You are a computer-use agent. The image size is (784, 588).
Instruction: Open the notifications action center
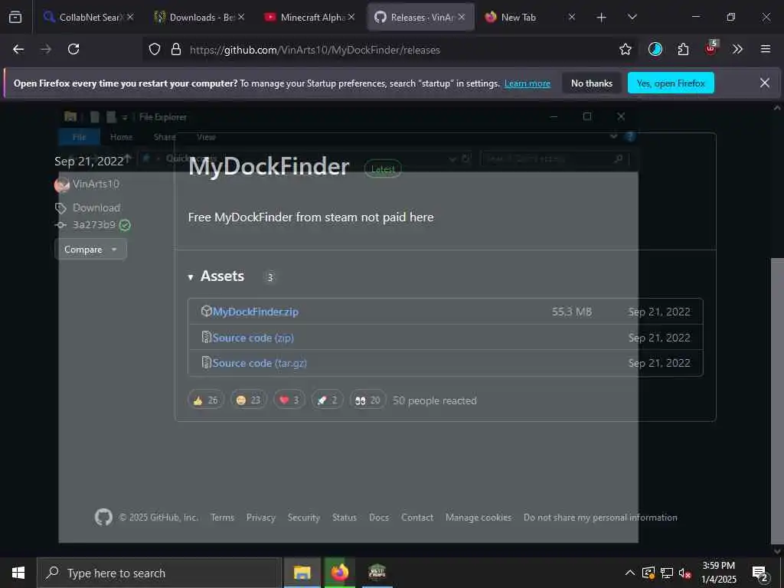pyautogui.click(x=760, y=573)
